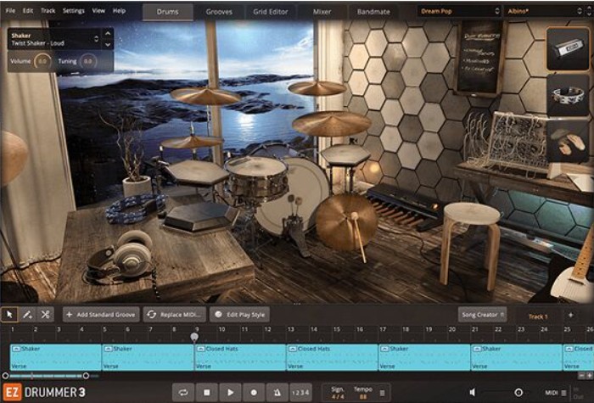
Task: Expand the Shaker clip icon at bar 17
Action: (384, 349)
